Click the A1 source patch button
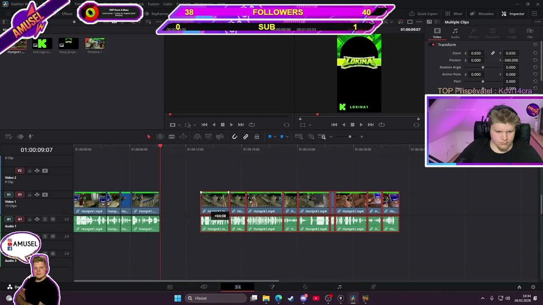Screen dimensions: 543x305 8,219
